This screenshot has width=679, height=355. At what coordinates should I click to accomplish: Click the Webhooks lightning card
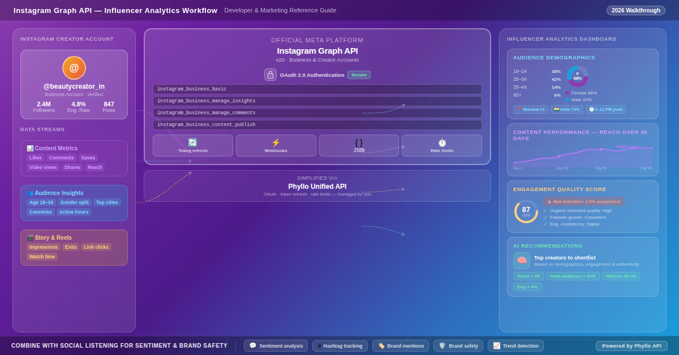pyautogui.click(x=276, y=145)
